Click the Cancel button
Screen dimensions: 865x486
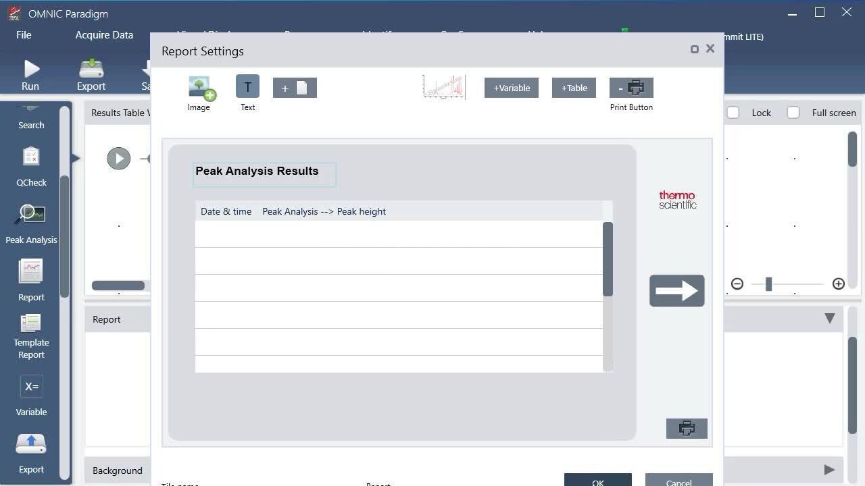(678, 480)
